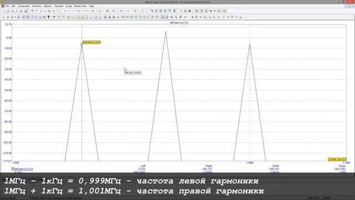Open the Transient menu
This screenshot has width=355, height=200.
tap(59, 6)
